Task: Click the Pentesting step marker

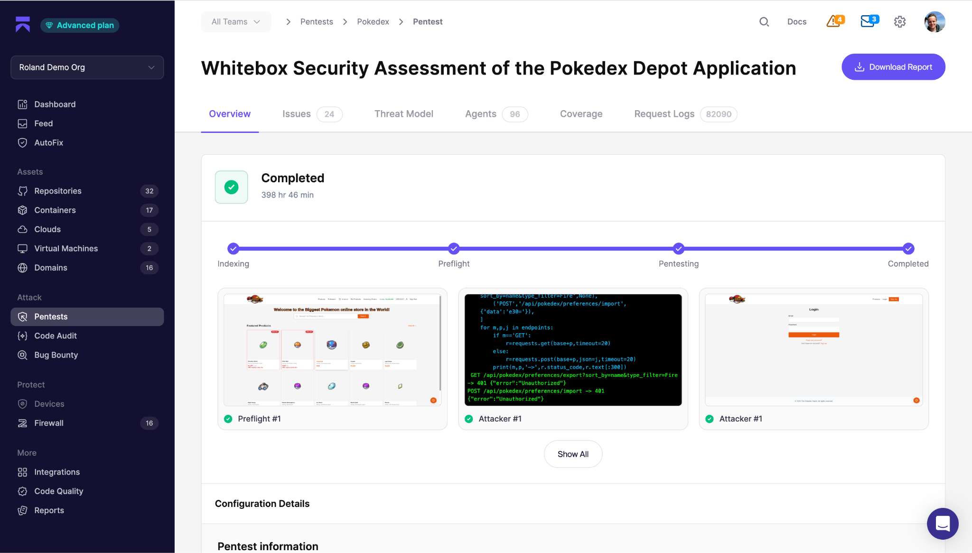Action: click(x=679, y=248)
